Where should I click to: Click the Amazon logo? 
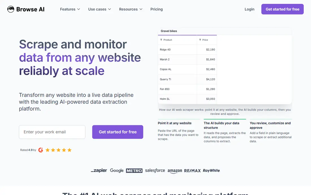tap(174, 171)
